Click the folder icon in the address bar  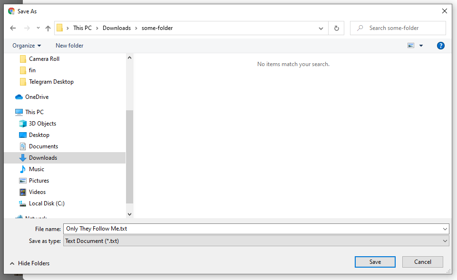pos(60,28)
